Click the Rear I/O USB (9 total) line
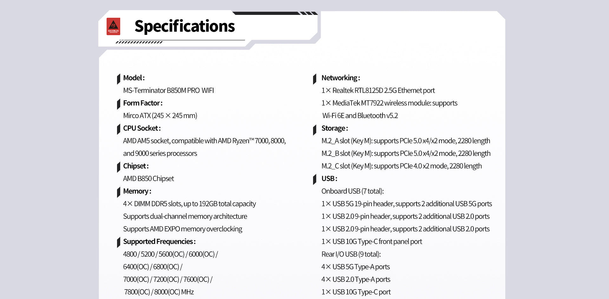 (351, 254)
